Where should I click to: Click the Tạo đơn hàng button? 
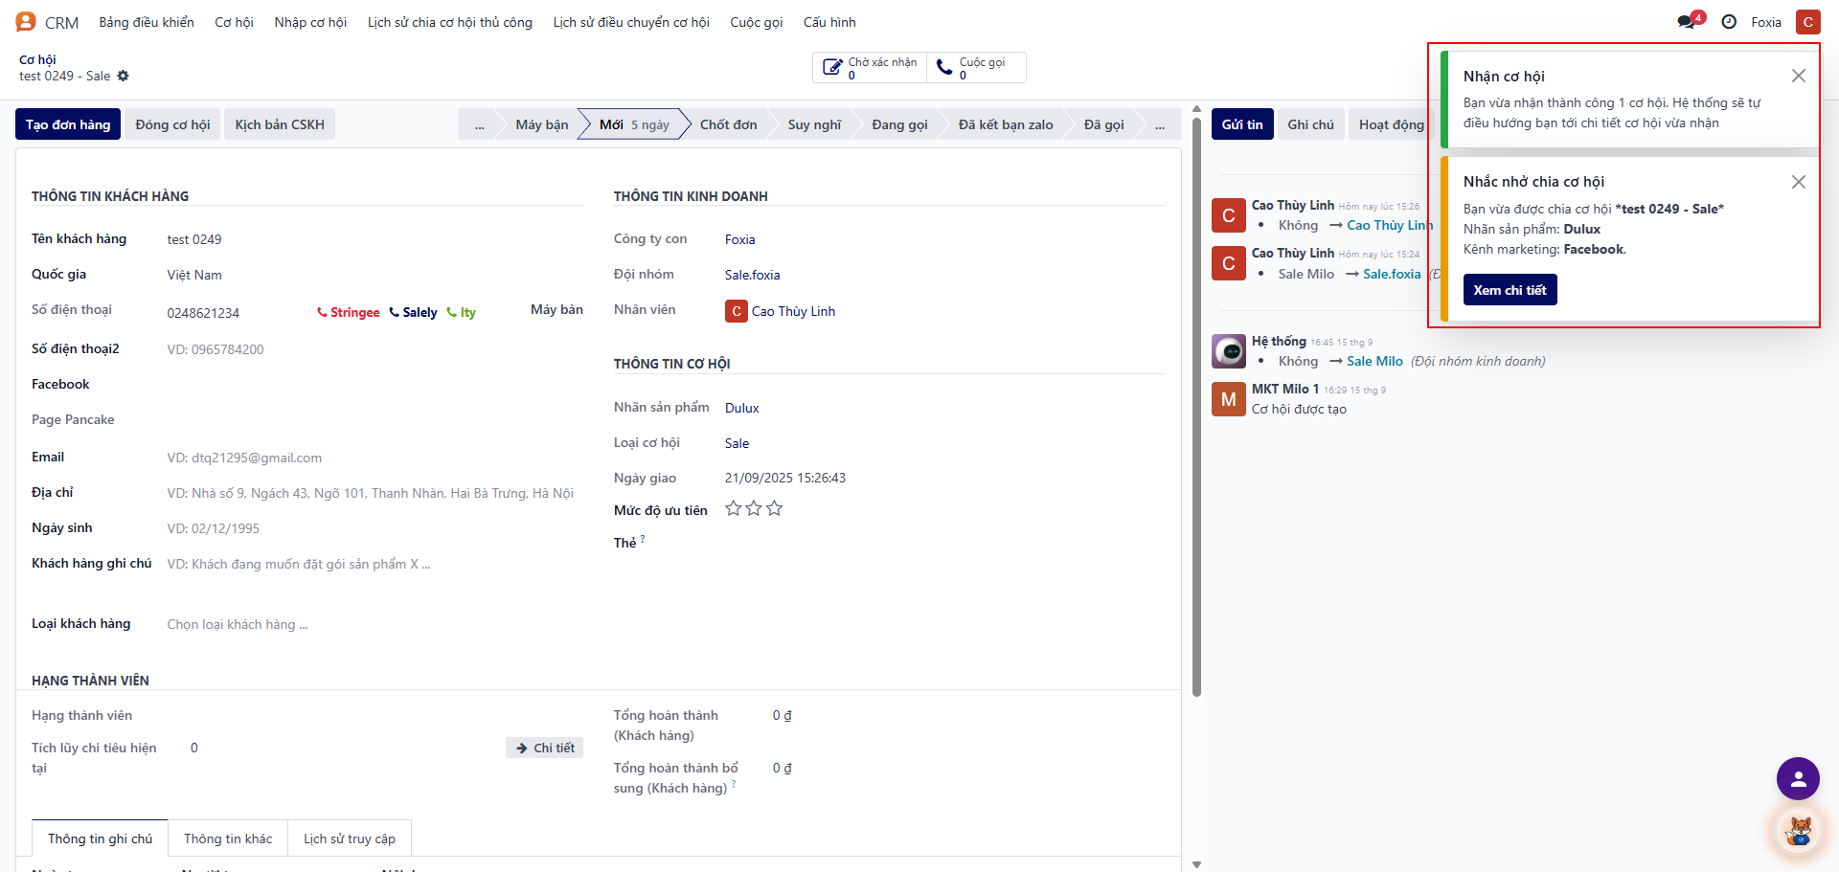(68, 124)
